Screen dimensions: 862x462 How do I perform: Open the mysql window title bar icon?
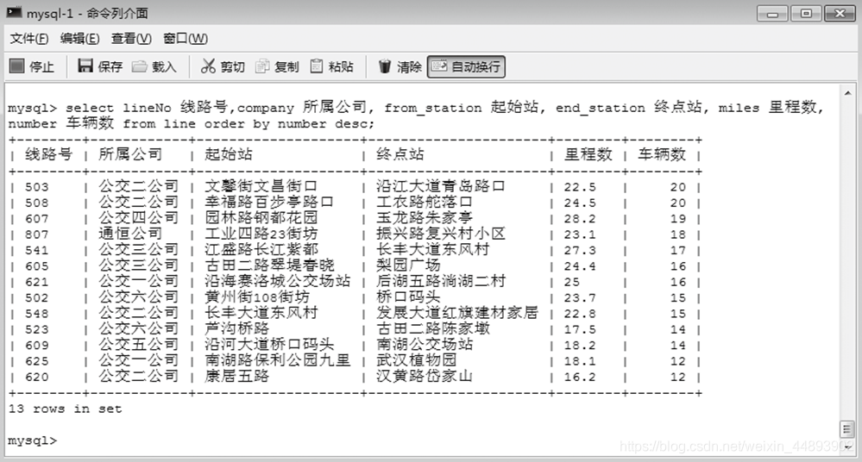(14, 12)
